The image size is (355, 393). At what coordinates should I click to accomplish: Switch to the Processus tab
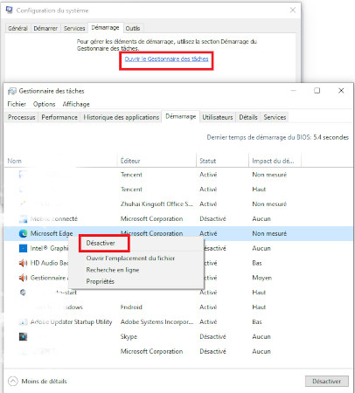[x=22, y=117]
